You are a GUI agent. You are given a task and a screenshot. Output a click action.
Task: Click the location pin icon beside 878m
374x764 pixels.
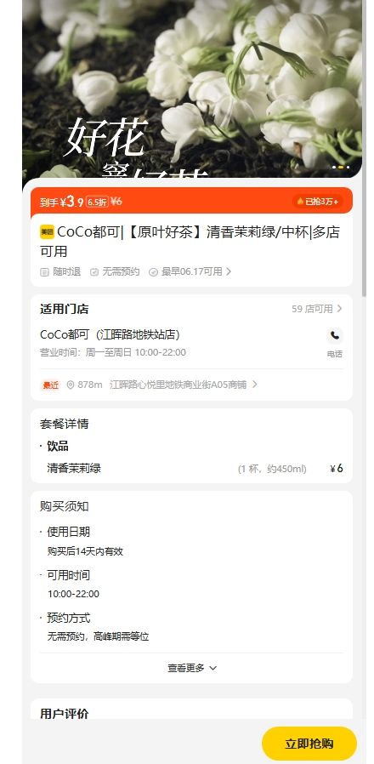[x=70, y=385]
